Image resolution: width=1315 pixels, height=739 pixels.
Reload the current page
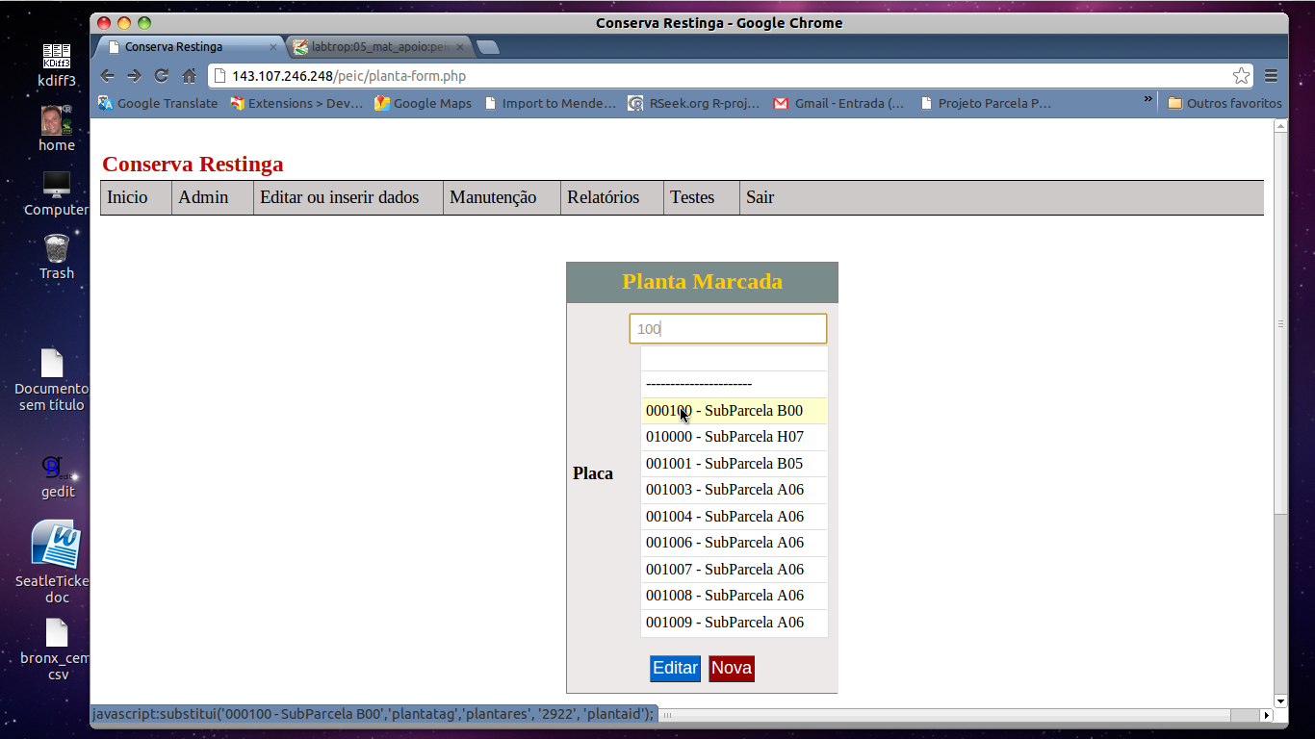click(x=162, y=76)
